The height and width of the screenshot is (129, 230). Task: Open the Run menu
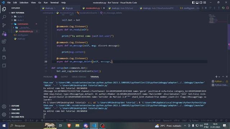[x=46, y=3]
